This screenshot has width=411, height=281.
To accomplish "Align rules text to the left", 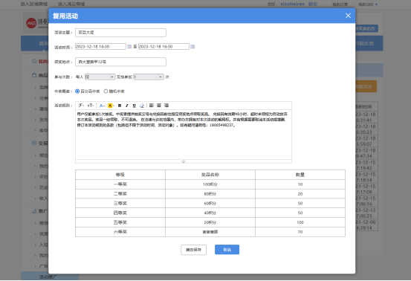I will click(x=152, y=106).
